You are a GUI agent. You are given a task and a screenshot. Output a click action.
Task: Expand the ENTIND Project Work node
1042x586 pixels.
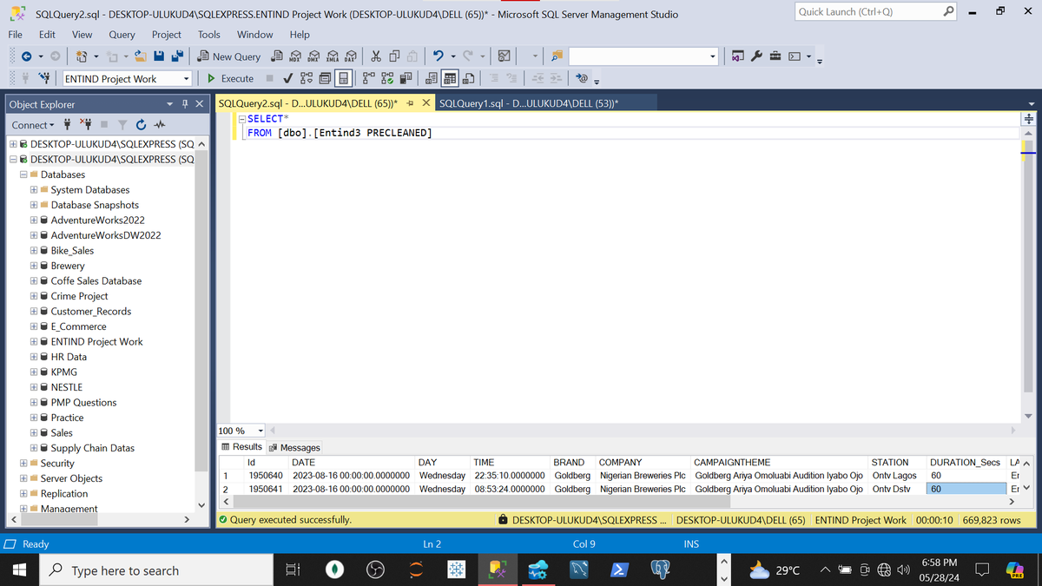tap(34, 342)
